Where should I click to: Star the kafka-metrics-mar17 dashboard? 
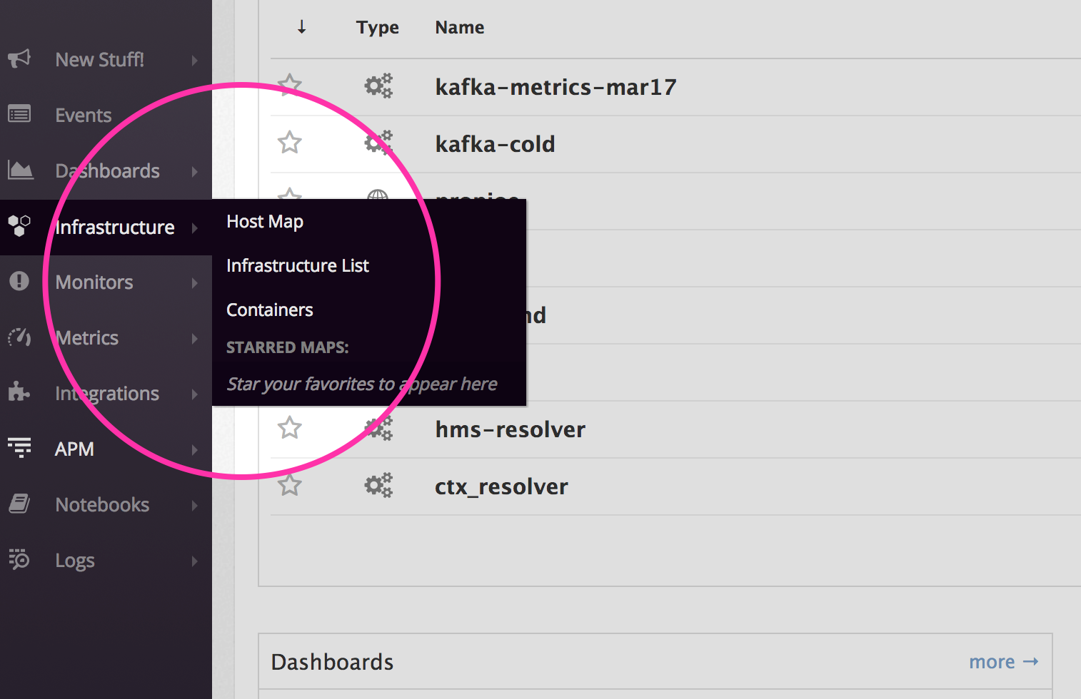pos(290,86)
